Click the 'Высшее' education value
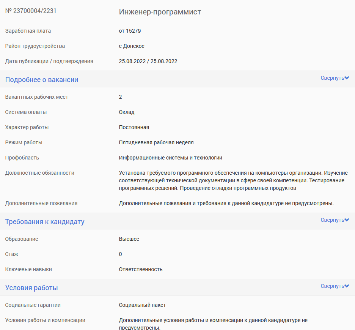This screenshot has width=355, height=330. coord(129,239)
